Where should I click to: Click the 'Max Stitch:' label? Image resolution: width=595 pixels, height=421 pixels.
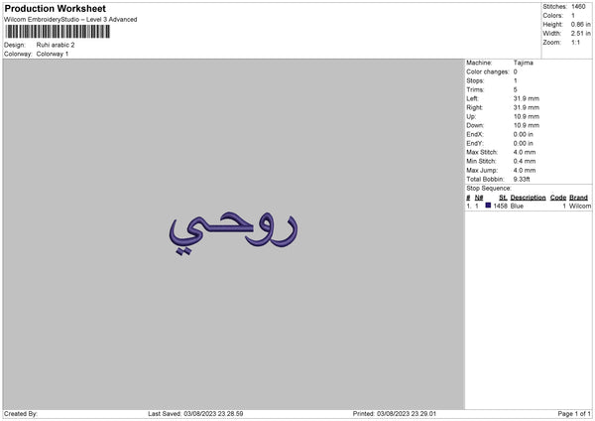point(482,152)
